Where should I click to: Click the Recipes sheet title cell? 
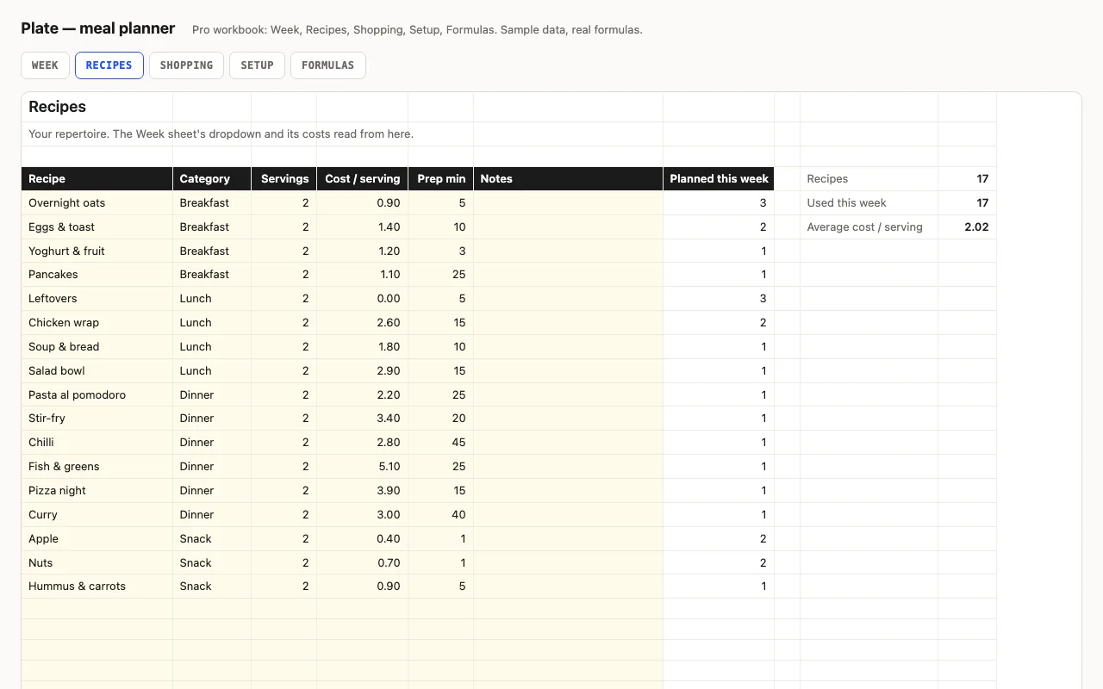click(x=97, y=107)
